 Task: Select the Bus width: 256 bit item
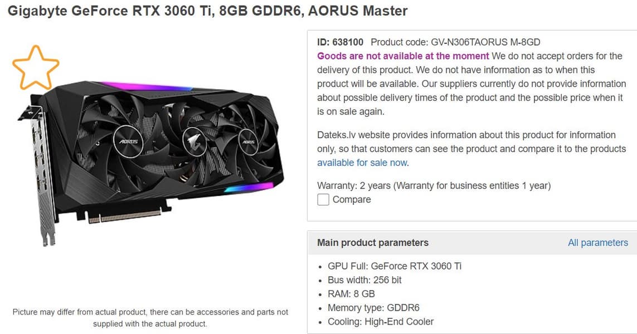pyautogui.click(x=364, y=280)
